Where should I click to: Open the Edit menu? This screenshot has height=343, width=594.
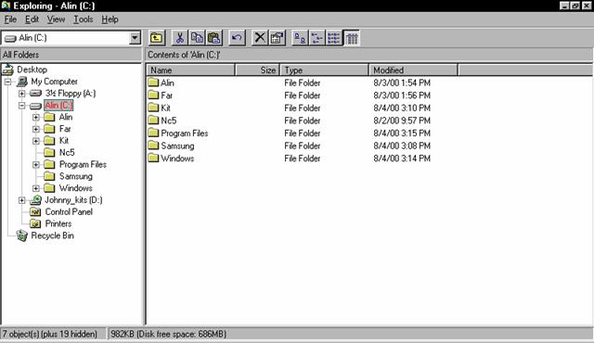coord(32,19)
